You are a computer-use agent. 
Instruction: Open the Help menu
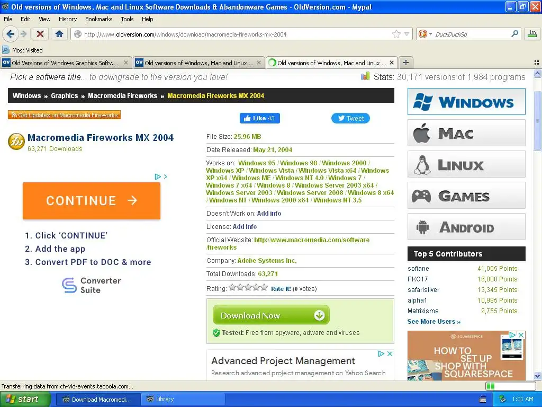click(147, 19)
